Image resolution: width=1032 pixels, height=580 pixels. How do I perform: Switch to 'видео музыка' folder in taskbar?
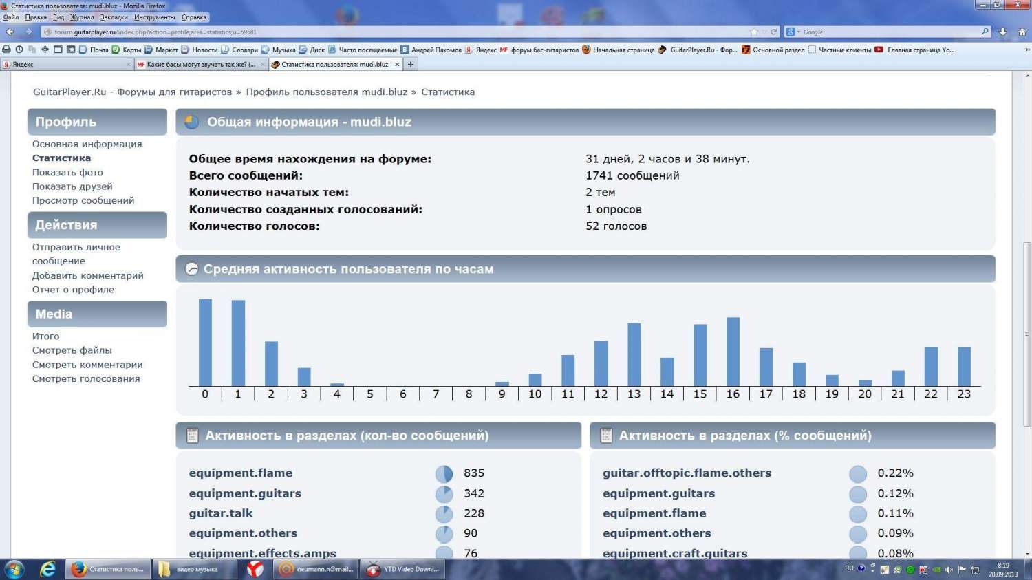[x=194, y=569]
